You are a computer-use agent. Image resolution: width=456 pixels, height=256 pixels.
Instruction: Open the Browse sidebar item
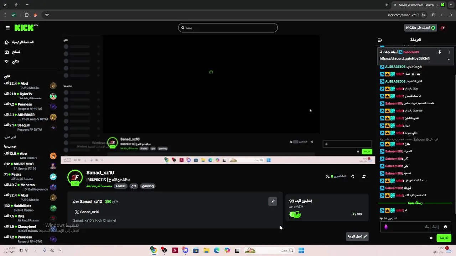(x=13, y=52)
